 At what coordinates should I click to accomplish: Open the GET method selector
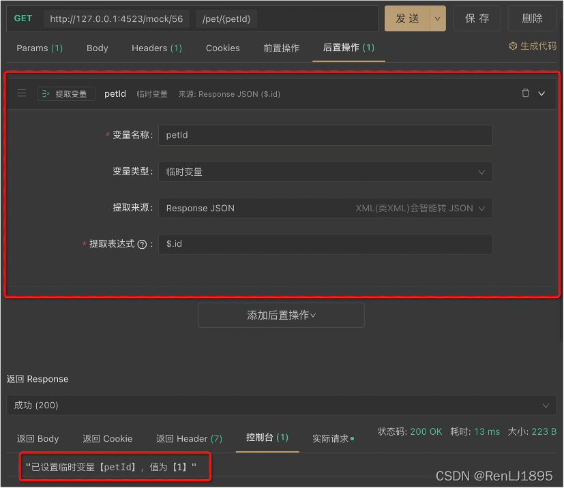click(23, 18)
